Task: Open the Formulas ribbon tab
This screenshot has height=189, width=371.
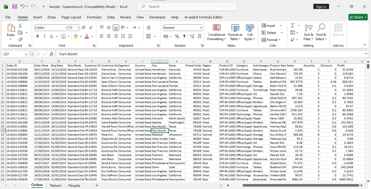Action: click(x=94, y=17)
